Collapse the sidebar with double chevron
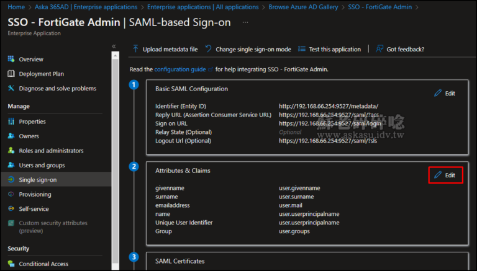This screenshot has width=477, height=271. coord(114,47)
